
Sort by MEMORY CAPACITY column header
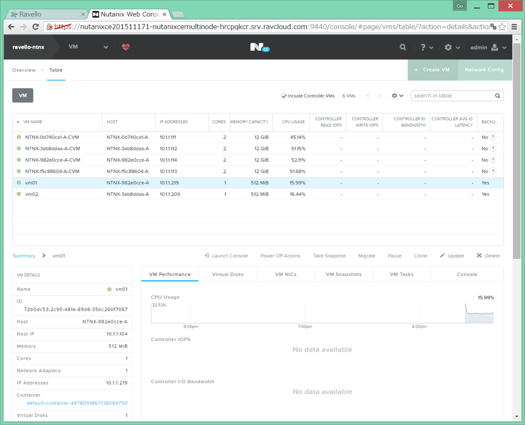pos(249,122)
